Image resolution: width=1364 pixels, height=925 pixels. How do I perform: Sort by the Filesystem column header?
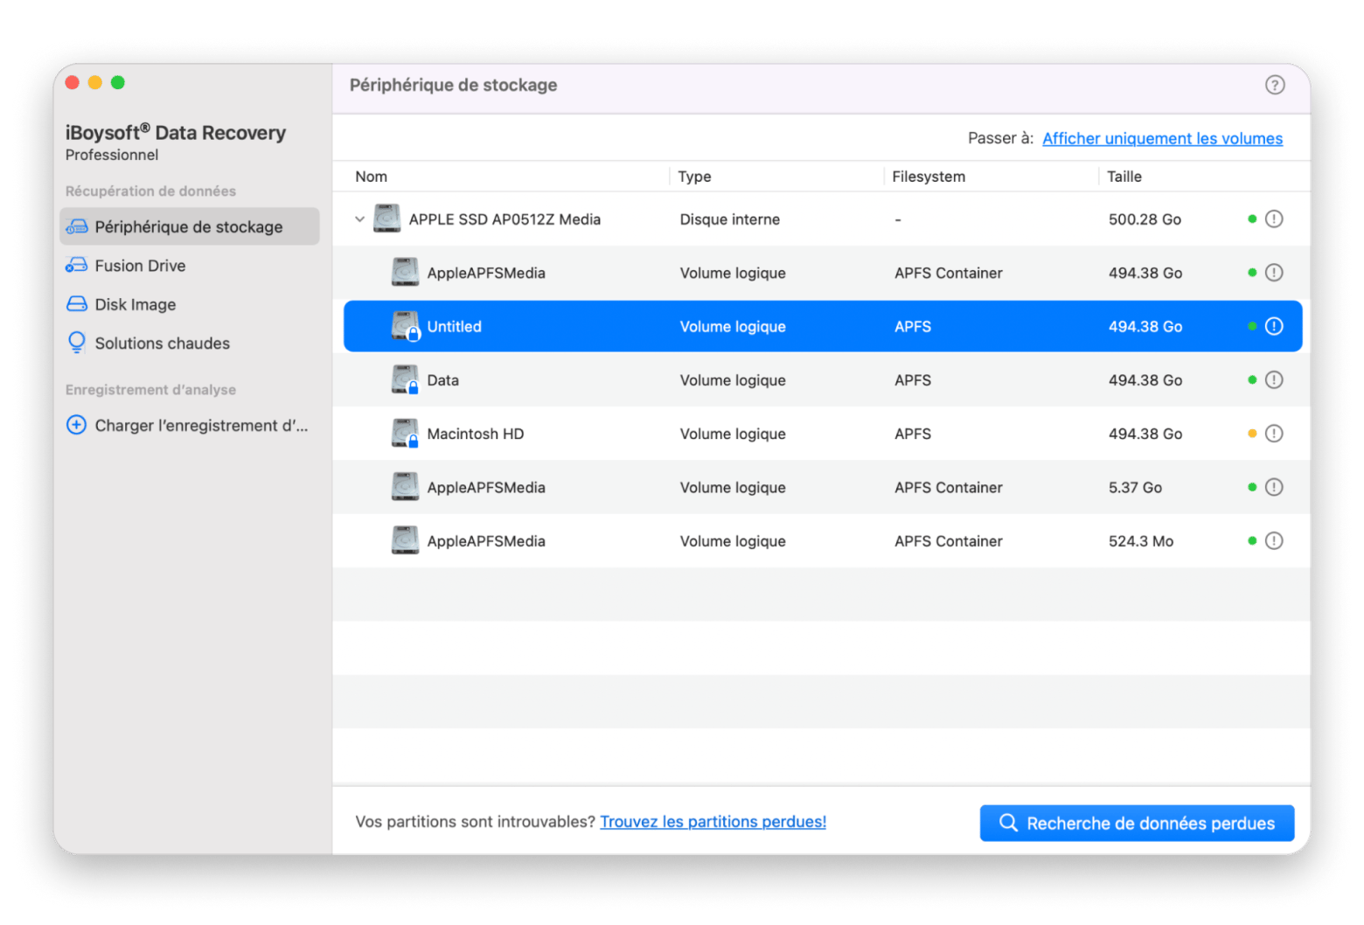(929, 177)
